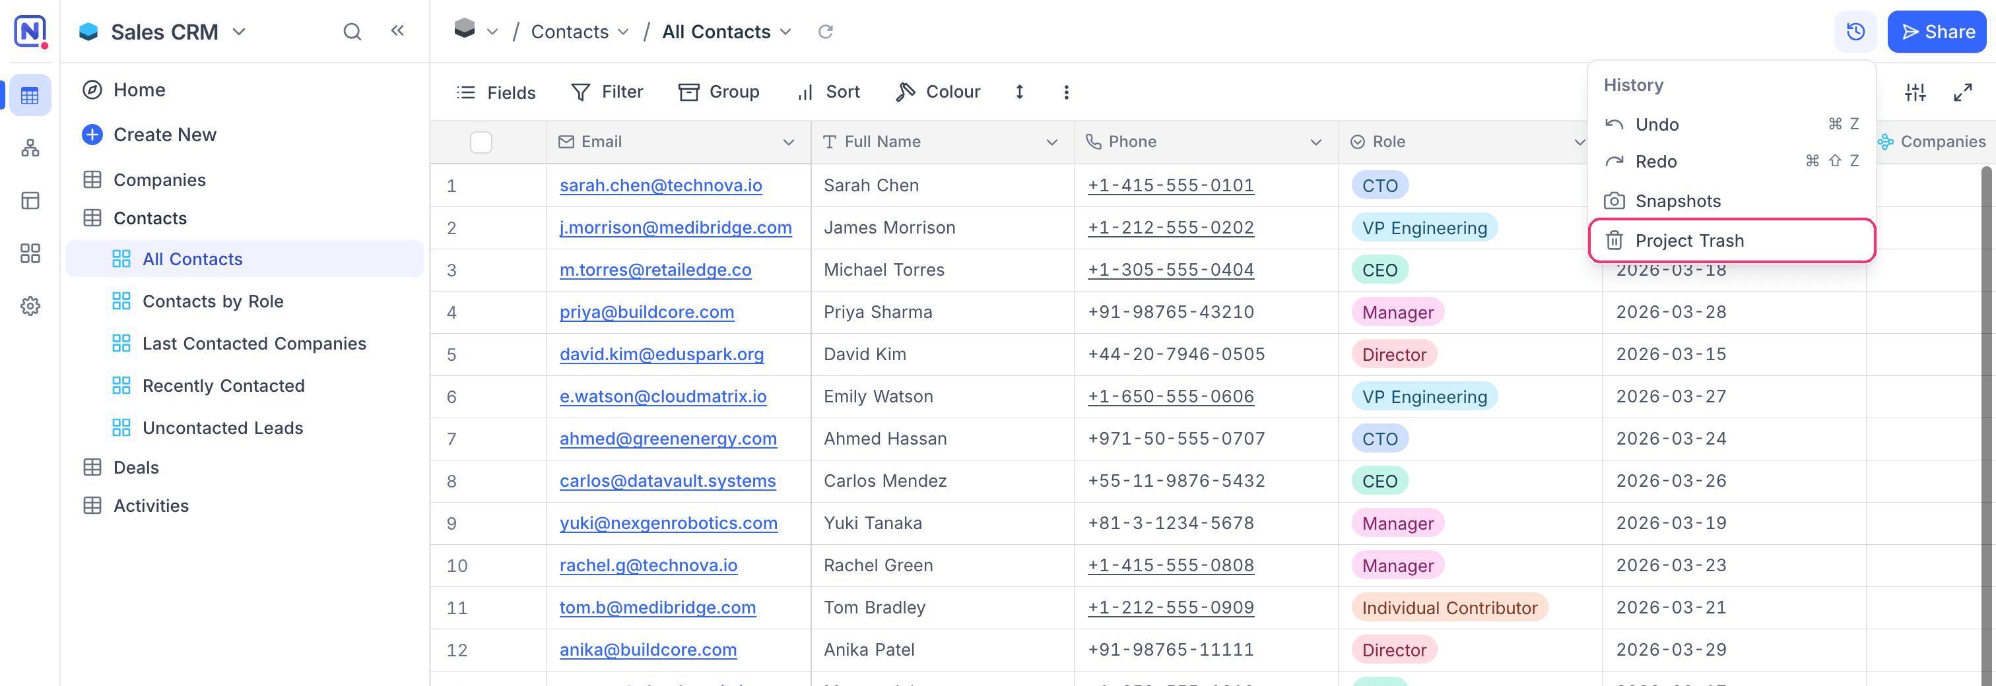Open sarah.chen@technova.io email link

pos(661,186)
